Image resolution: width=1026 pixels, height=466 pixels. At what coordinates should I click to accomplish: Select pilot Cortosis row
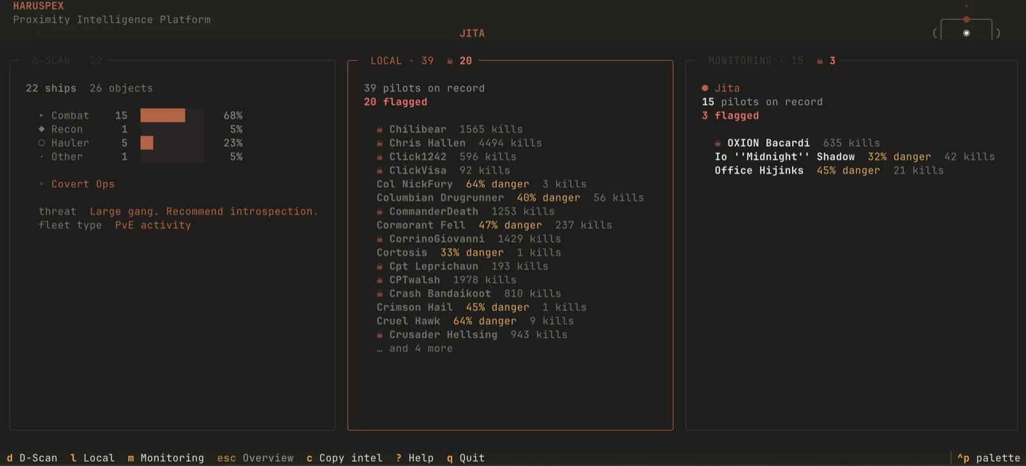pyautogui.click(x=469, y=253)
